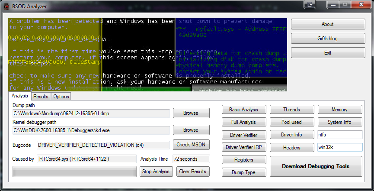
Task: Show the Registers
Action: [244, 160]
